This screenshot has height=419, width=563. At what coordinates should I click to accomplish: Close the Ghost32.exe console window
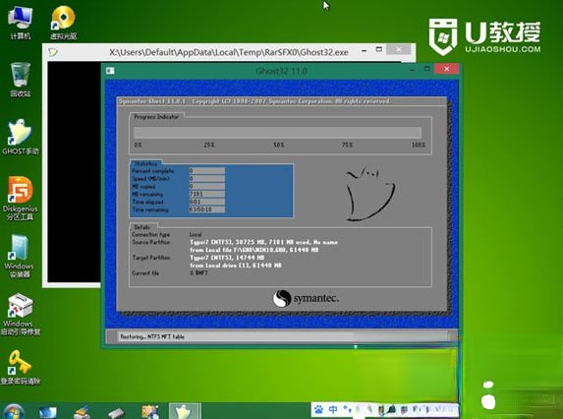[399, 49]
